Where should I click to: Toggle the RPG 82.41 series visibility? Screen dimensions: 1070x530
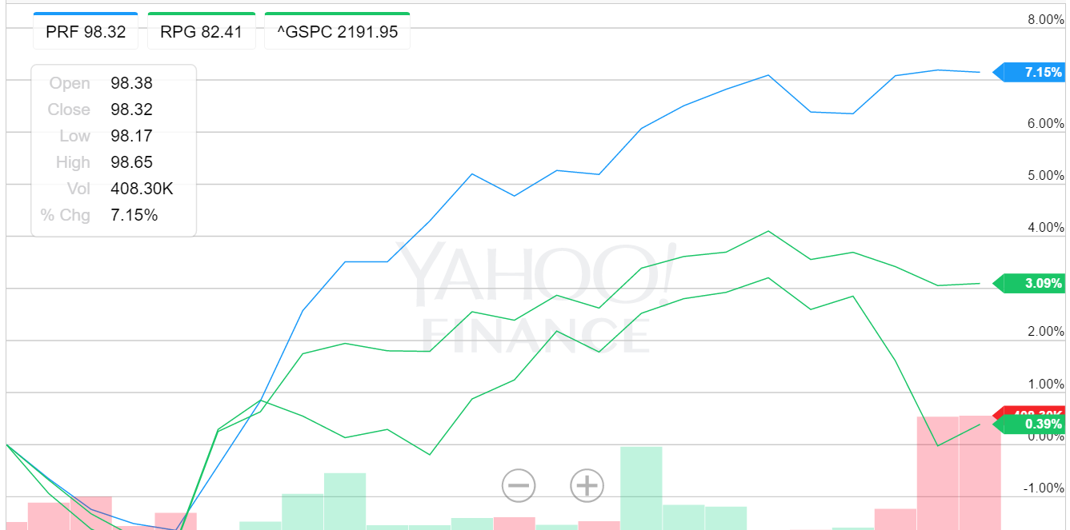click(x=202, y=32)
